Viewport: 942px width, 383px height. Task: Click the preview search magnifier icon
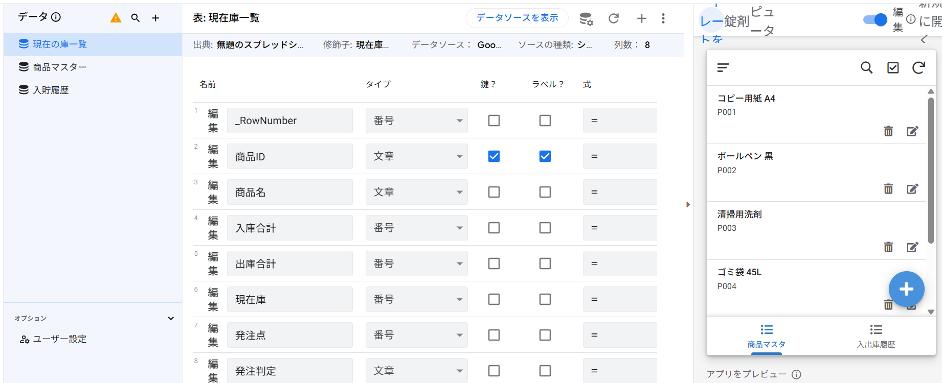click(x=866, y=67)
